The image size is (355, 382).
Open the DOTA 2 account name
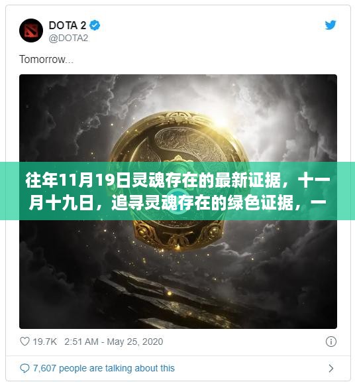tap(68, 25)
